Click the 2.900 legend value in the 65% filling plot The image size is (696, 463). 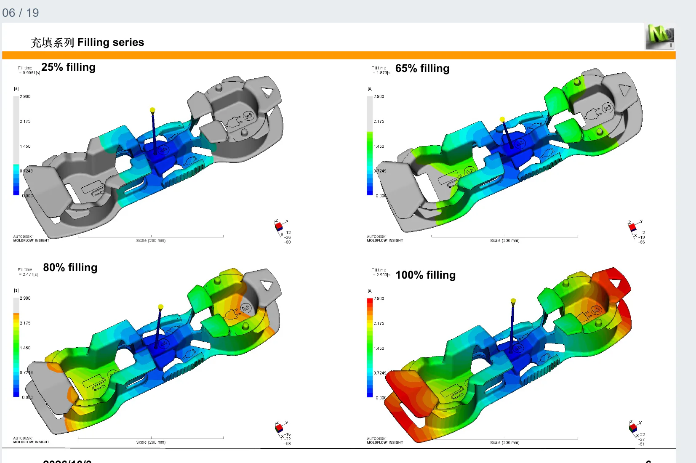point(379,97)
